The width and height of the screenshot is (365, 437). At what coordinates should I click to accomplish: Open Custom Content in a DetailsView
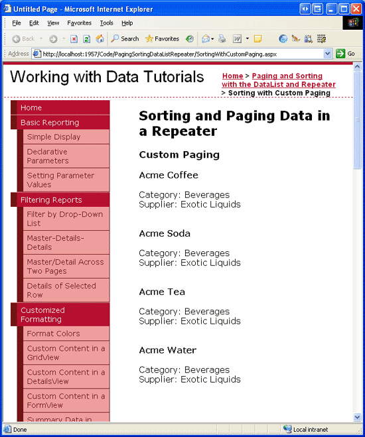point(66,377)
